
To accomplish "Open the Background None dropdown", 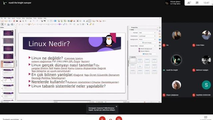I will click(147, 39).
